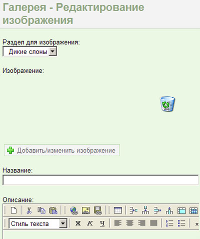Click Добавить/изменить изображение button

tap(62, 150)
